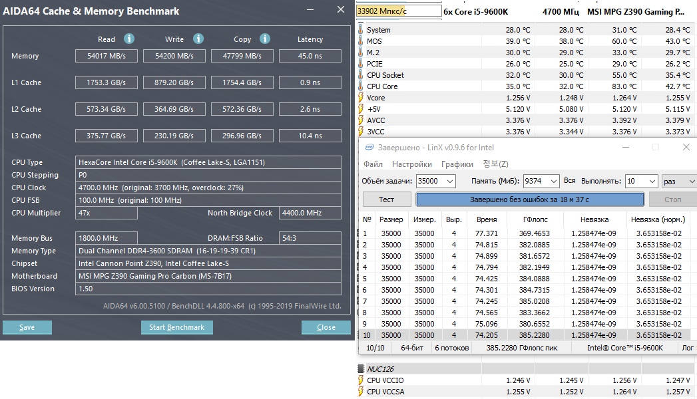Click the AVCC voltage lightning icon

point(361,120)
